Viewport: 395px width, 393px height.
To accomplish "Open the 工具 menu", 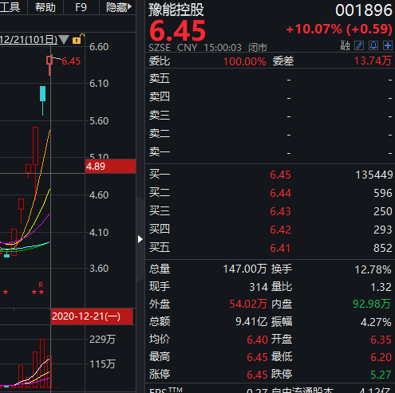I will [x=10, y=7].
